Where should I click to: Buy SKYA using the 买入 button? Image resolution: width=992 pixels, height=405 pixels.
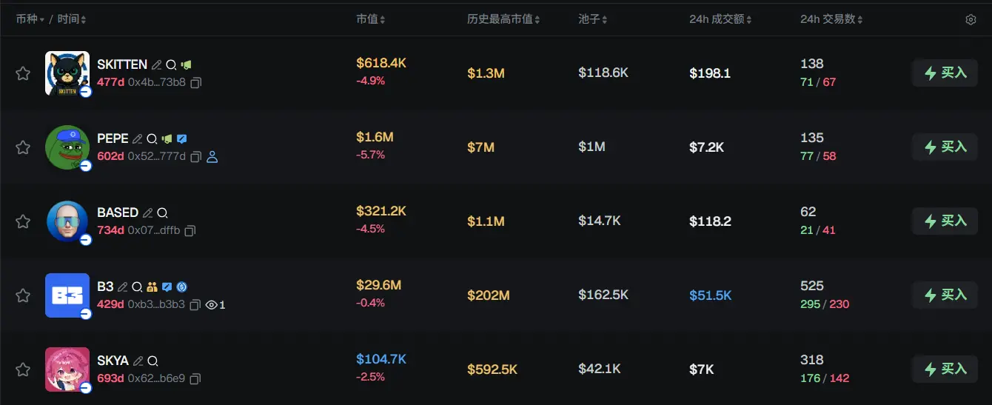pos(945,369)
